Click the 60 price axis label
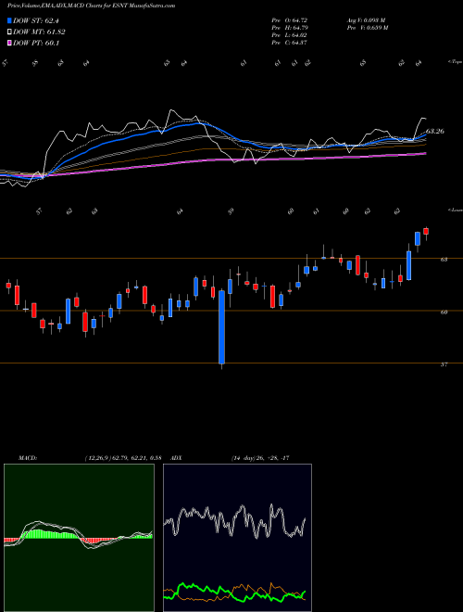 coord(444,312)
